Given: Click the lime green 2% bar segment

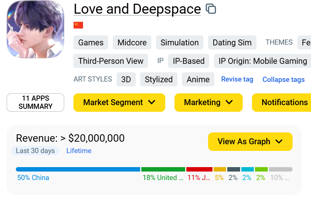Looking at the screenshot, I should (261, 169).
